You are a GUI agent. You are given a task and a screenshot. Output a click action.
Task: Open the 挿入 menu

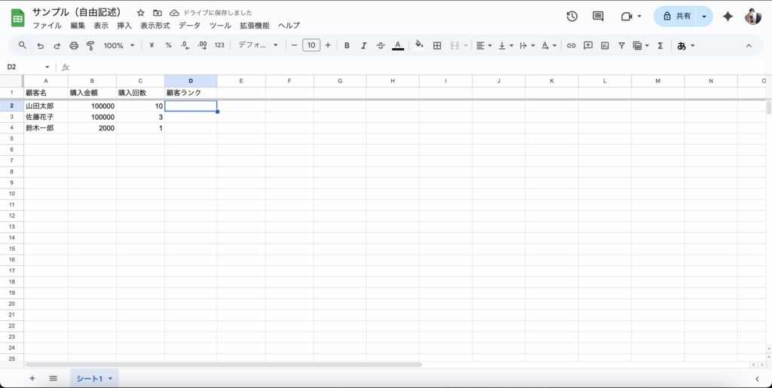[124, 26]
